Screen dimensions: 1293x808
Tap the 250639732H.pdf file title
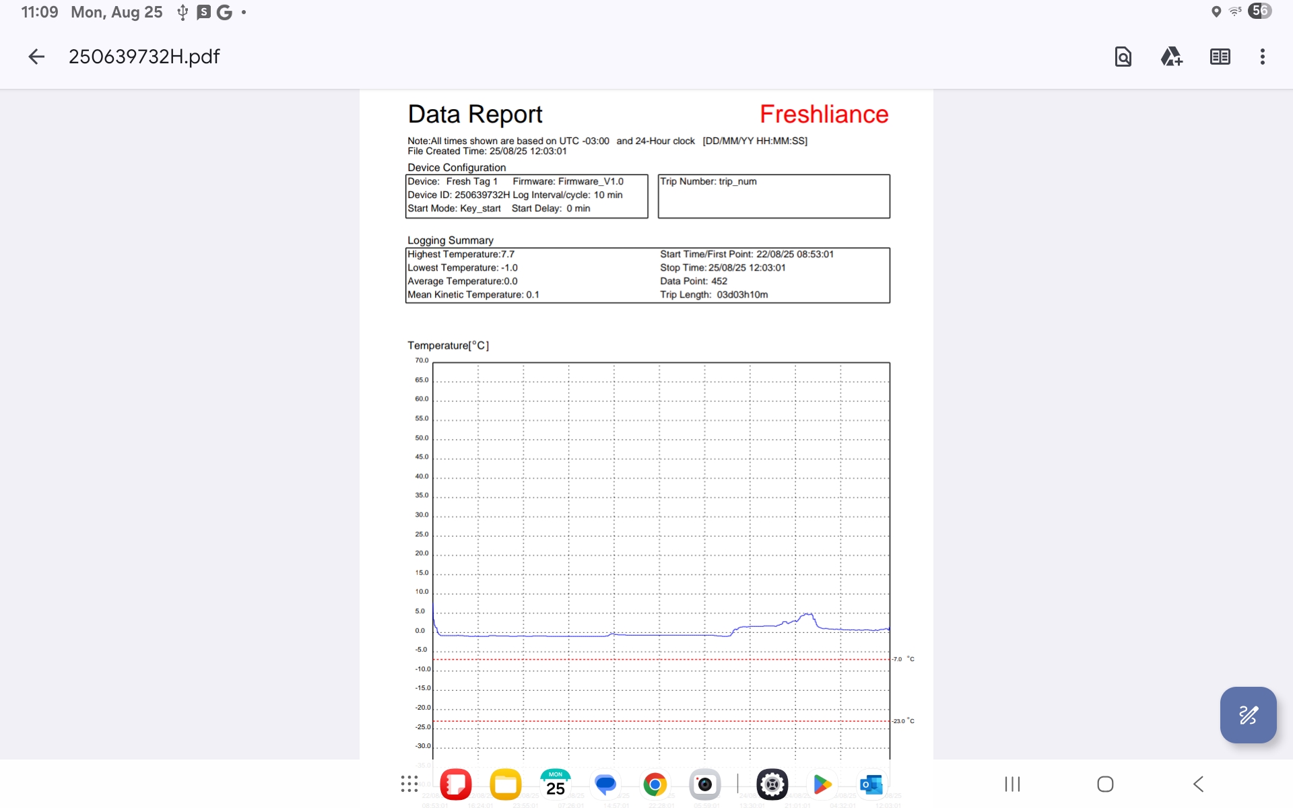[144, 57]
